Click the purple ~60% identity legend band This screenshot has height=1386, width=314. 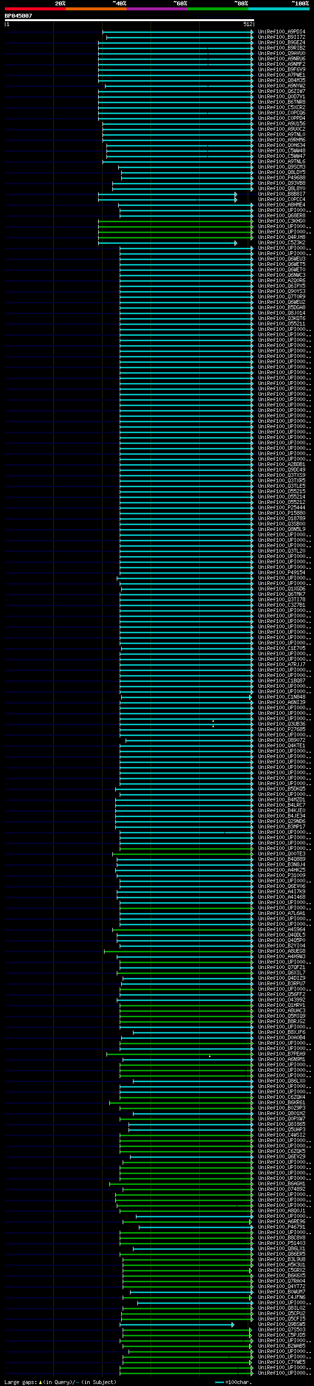coord(157,9)
